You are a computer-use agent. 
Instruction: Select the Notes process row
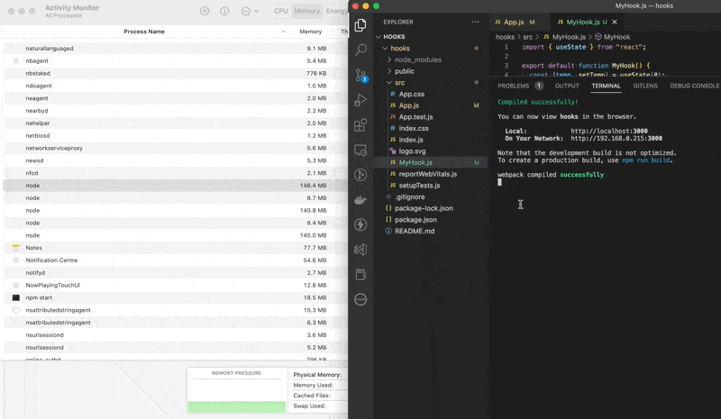coord(176,248)
